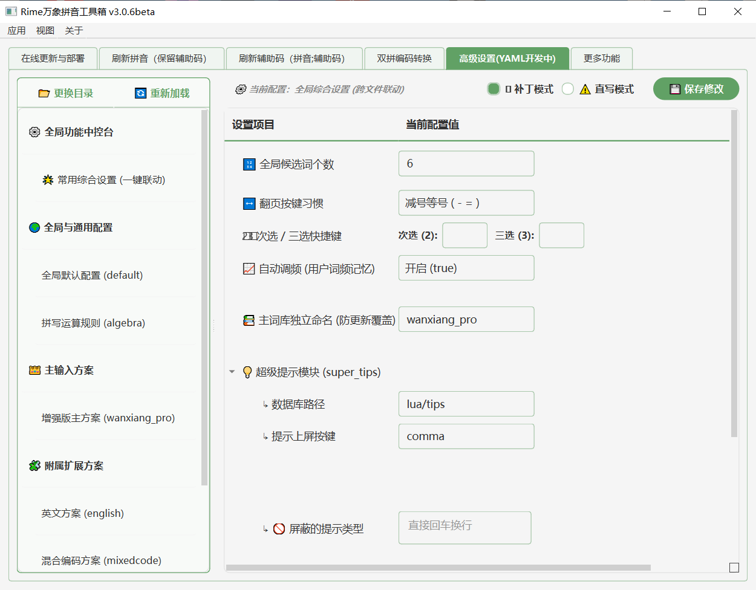Image resolution: width=756 pixels, height=590 pixels.
Task: Open the 视图 menu
Action: coord(45,31)
